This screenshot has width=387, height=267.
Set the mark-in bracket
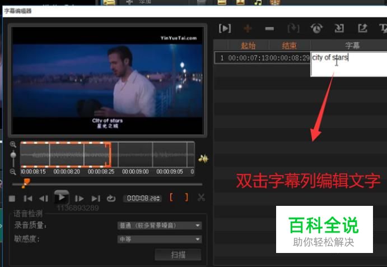pyautogui.click(x=171, y=197)
